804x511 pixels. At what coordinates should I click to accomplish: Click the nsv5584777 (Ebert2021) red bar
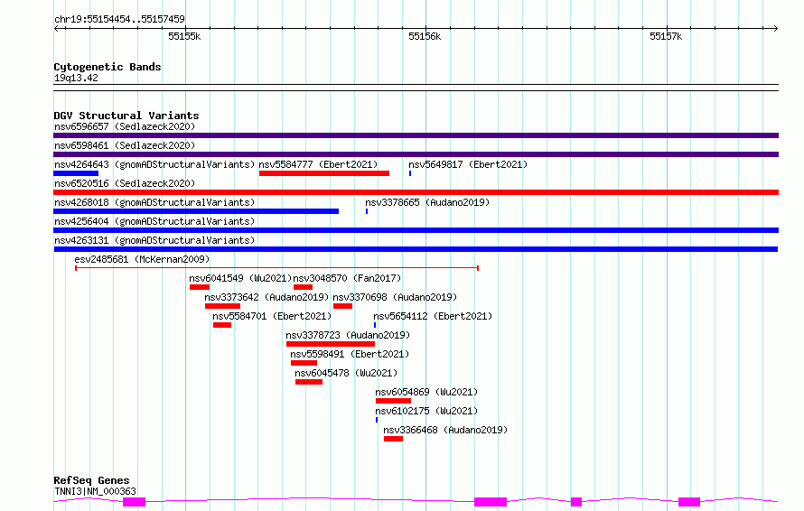pos(324,173)
